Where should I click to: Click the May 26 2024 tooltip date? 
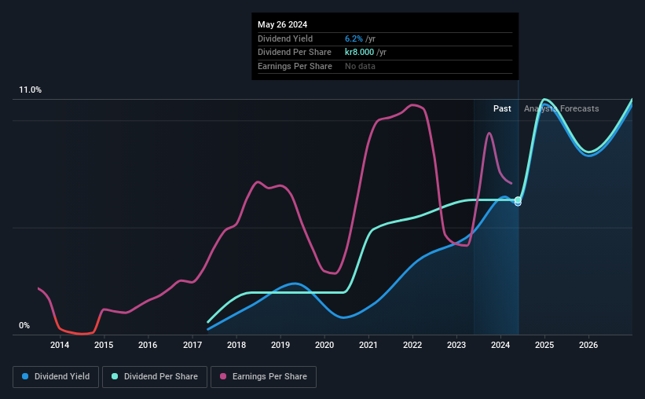(x=283, y=24)
